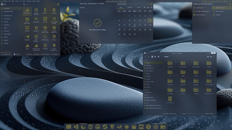Open the settings gear in the dock
232x130 pixels.
[155, 127]
